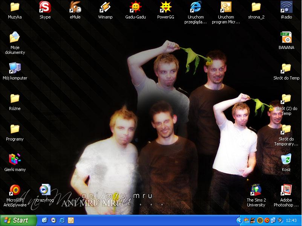Click the Gadu-Gadu desktop icon
Screen dimensions: 302x226
pos(135,10)
